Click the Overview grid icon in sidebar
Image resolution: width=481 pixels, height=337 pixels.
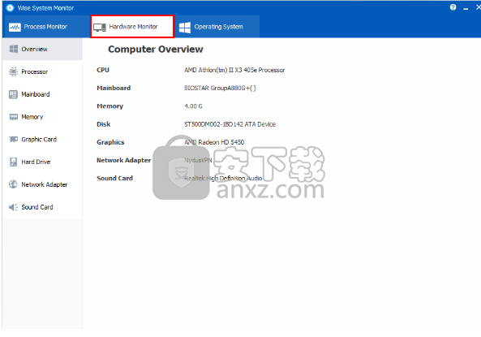[x=14, y=49]
